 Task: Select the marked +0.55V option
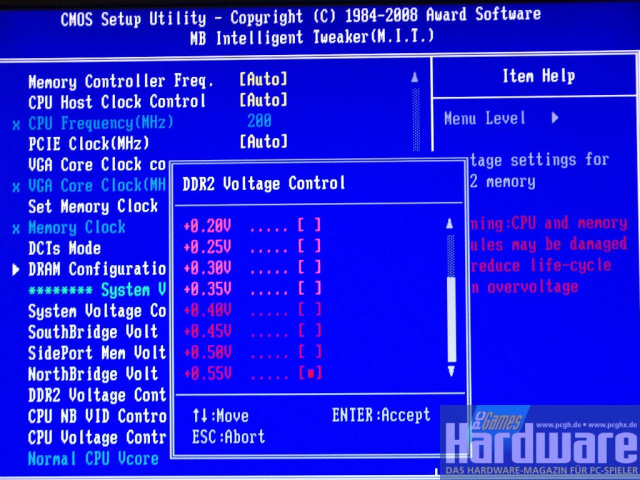tap(252, 373)
